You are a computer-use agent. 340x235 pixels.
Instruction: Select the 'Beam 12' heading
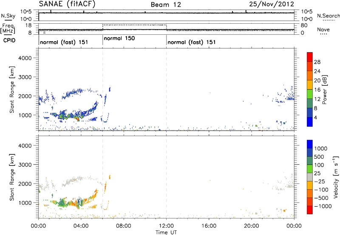[166, 5]
